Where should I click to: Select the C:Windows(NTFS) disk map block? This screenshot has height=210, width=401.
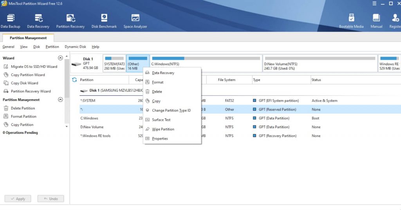206,63
